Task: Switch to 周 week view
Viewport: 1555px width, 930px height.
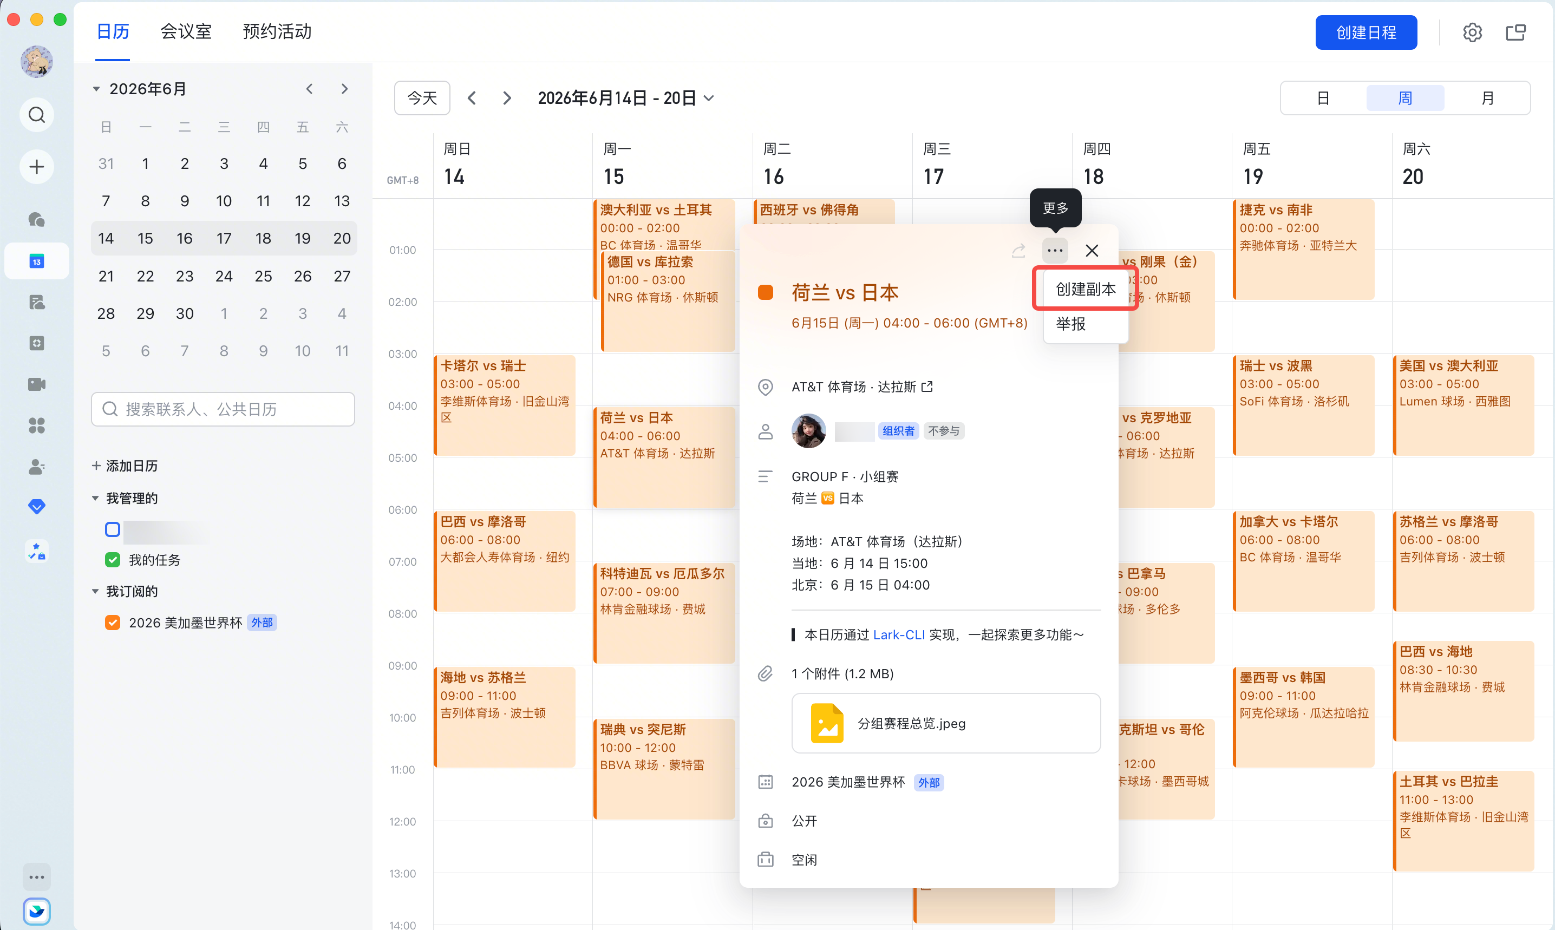Action: (1405, 99)
